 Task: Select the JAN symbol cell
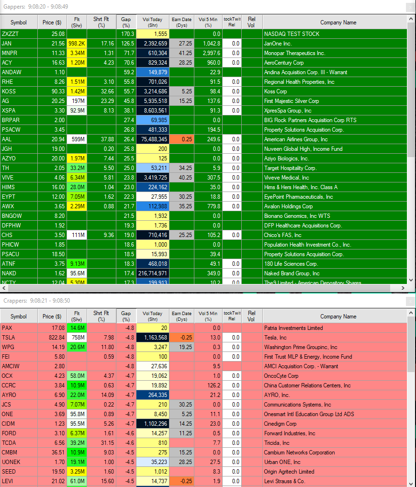19,44
